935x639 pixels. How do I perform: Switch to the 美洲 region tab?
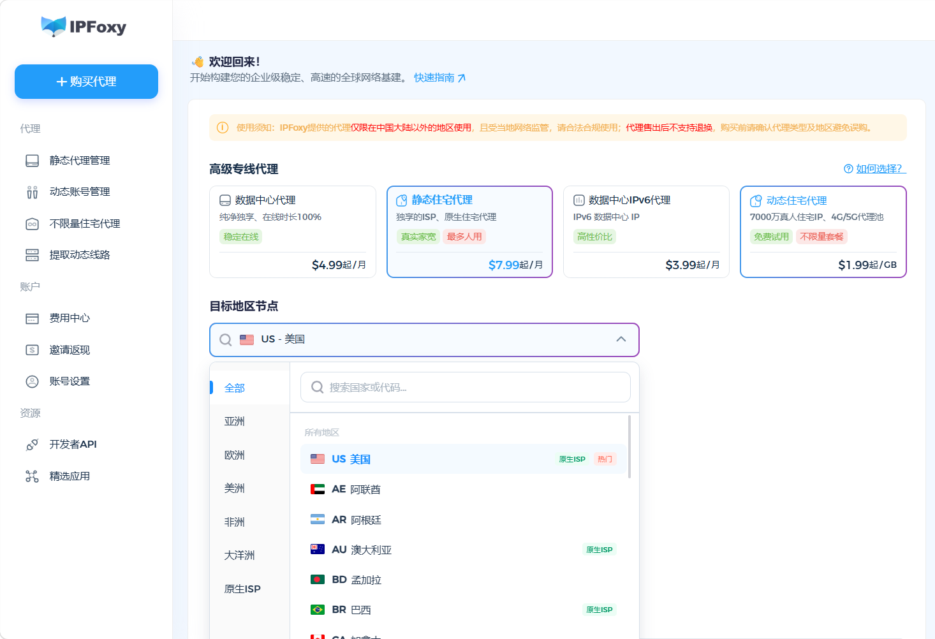(x=250, y=488)
